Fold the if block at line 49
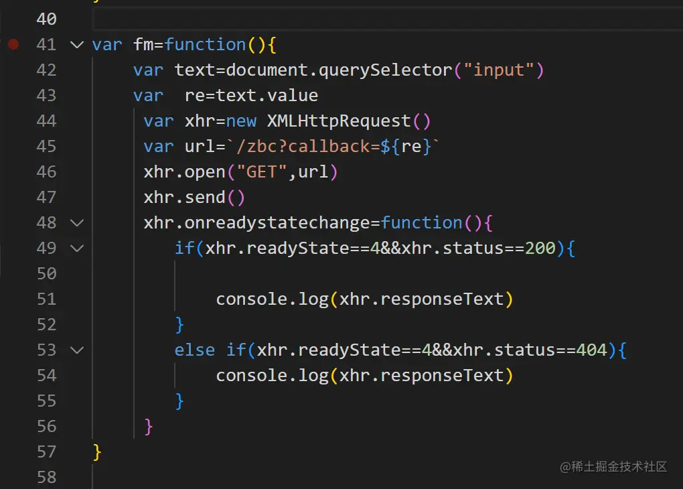The image size is (683, 489). [x=77, y=249]
